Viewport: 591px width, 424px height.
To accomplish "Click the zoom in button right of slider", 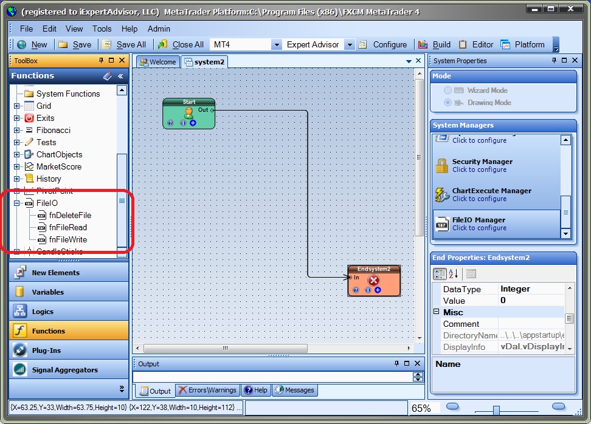I will coord(558,406).
